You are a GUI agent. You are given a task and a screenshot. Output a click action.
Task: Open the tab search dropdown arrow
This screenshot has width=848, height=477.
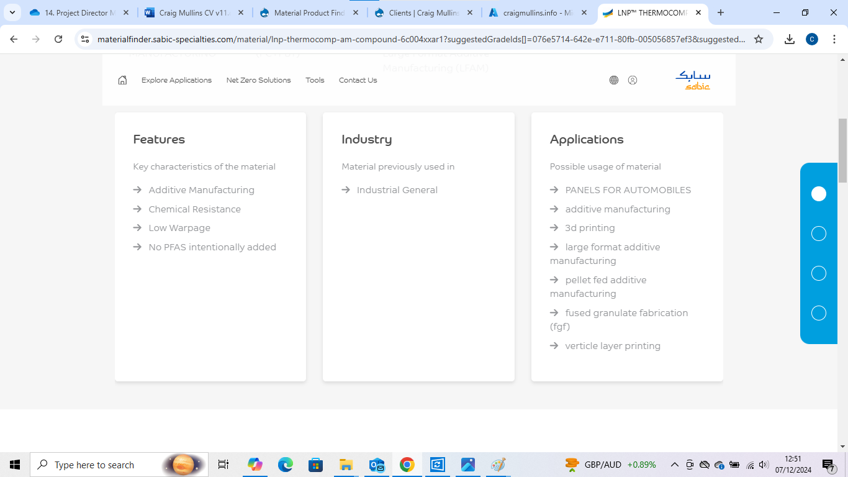click(x=12, y=12)
